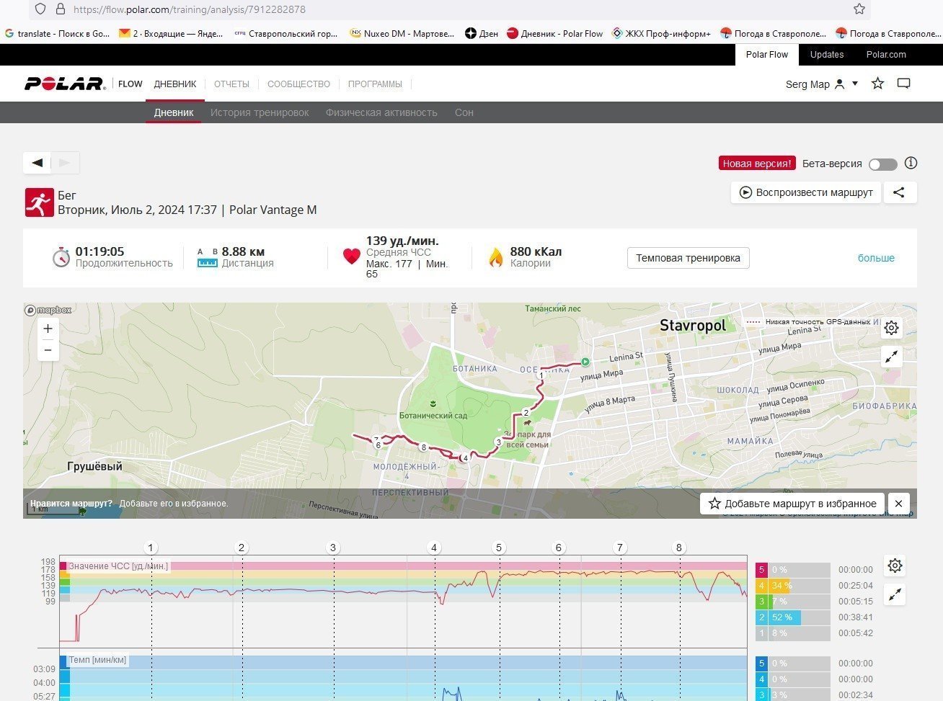Switch to the Физическая активность sub-tab
Screen dimensions: 943x701
(x=381, y=112)
